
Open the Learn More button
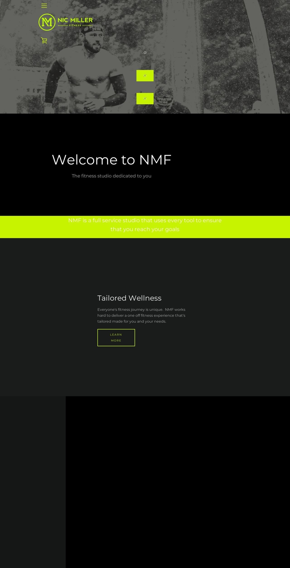tap(116, 337)
